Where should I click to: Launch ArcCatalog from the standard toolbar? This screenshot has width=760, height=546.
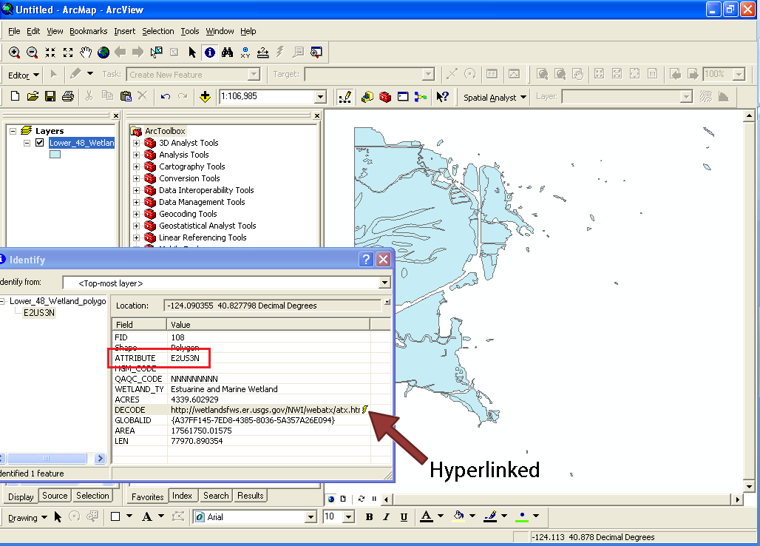point(367,97)
